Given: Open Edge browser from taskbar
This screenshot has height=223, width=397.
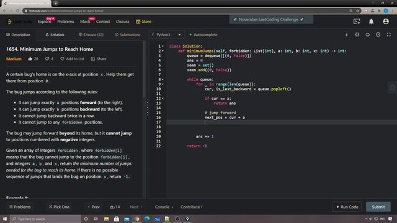Looking at the screenshot, I should click(147, 219).
